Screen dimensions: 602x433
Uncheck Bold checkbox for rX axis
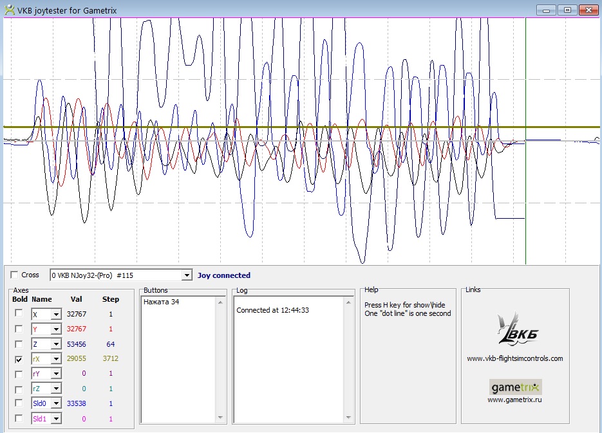pyautogui.click(x=19, y=359)
